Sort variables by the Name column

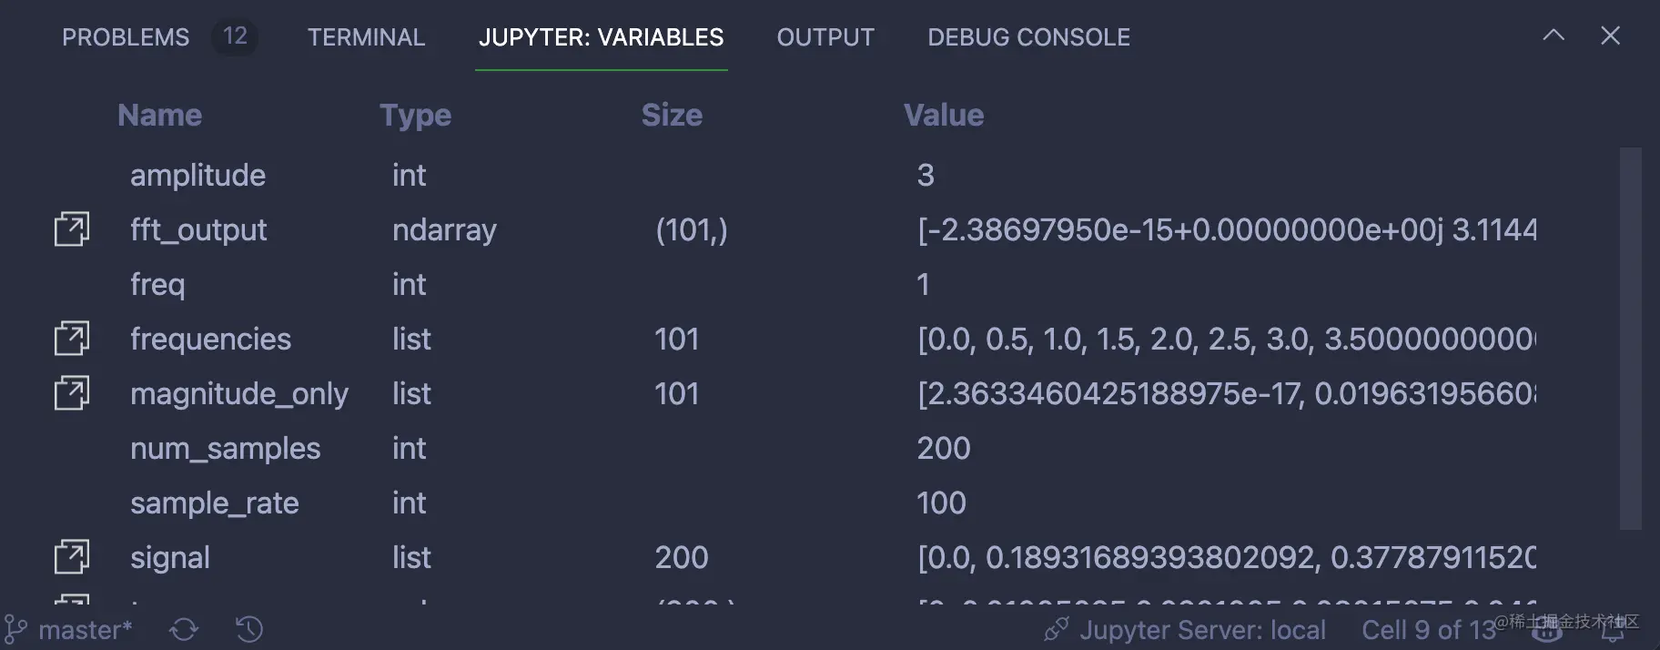coord(159,116)
